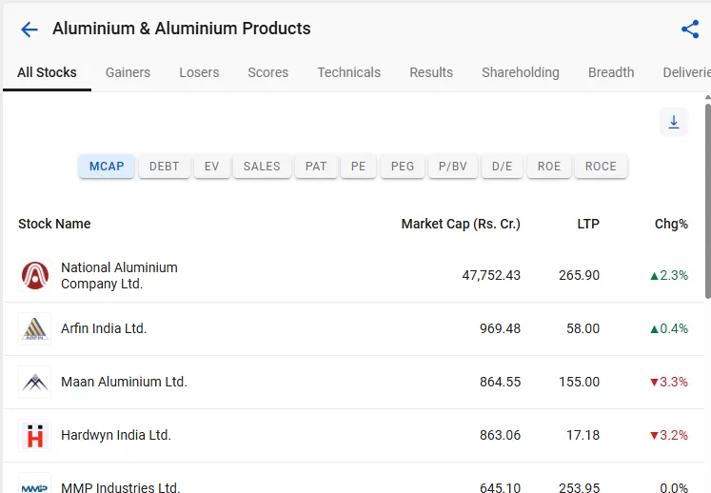Select the PEG filter chip

click(x=403, y=167)
